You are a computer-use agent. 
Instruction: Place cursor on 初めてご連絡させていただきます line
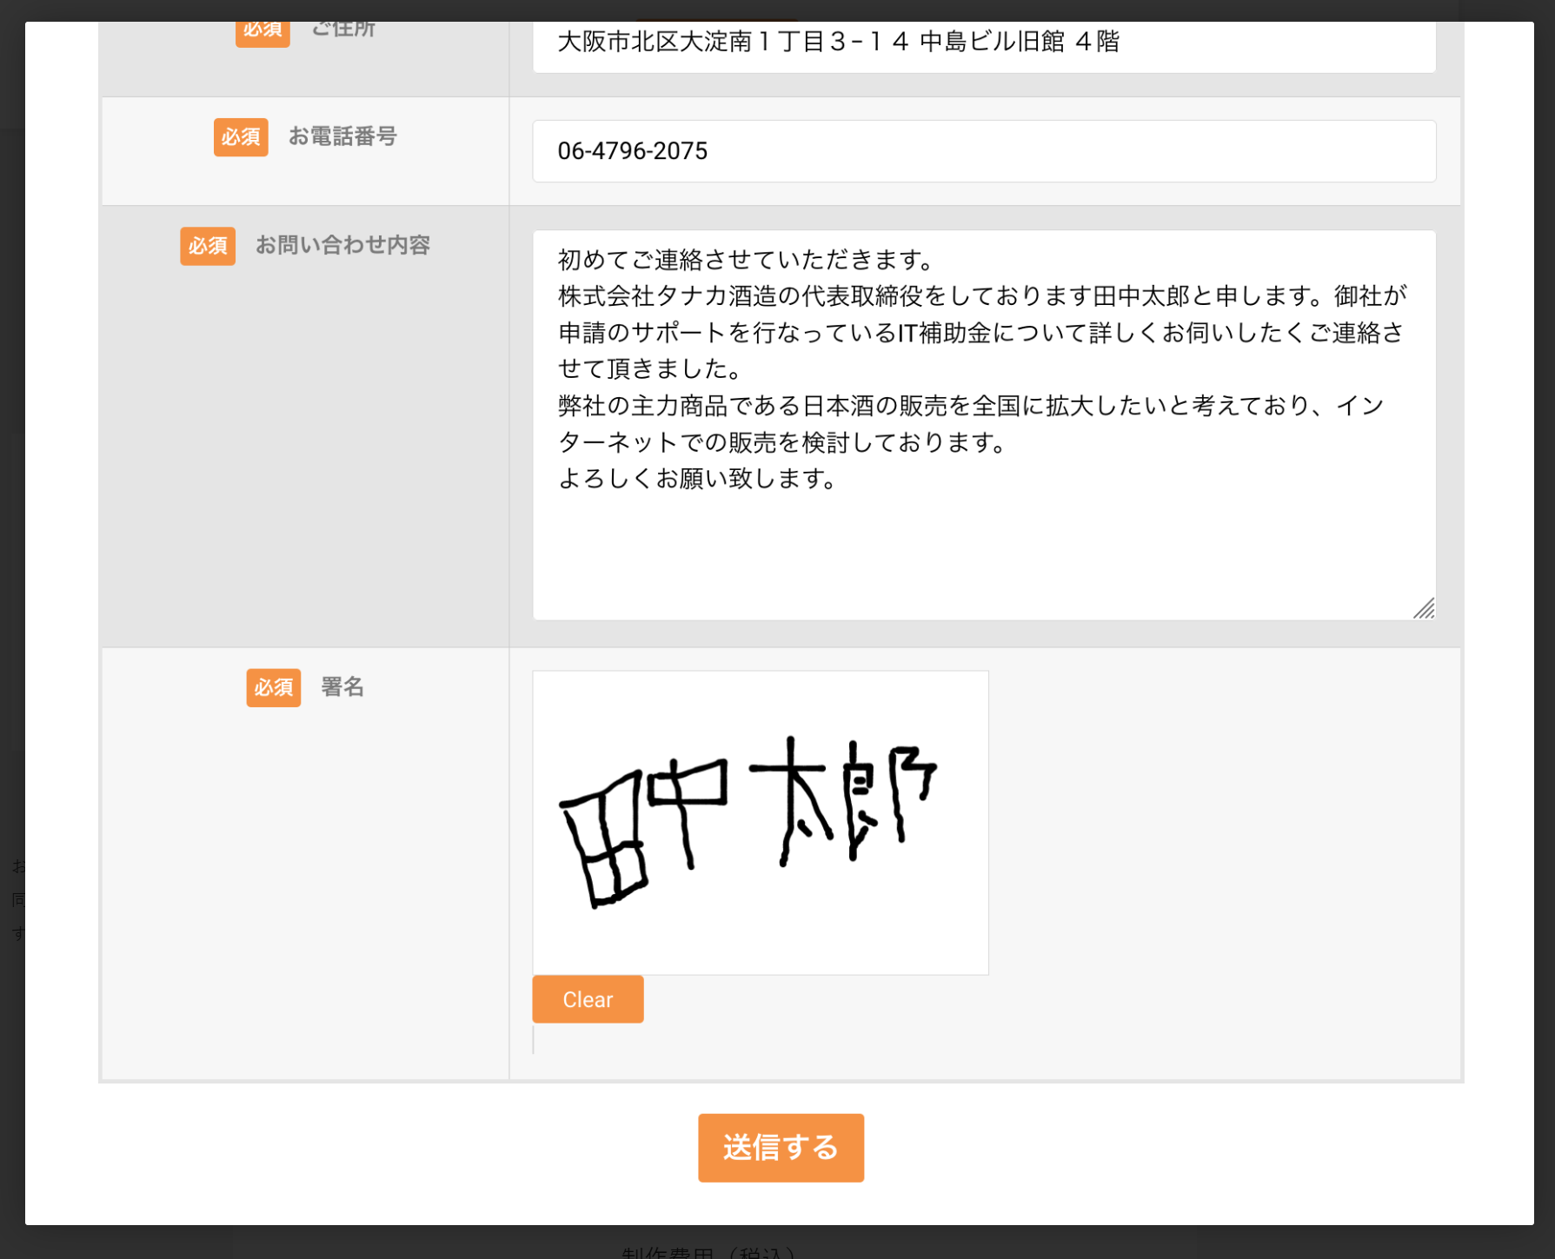coord(746,260)
